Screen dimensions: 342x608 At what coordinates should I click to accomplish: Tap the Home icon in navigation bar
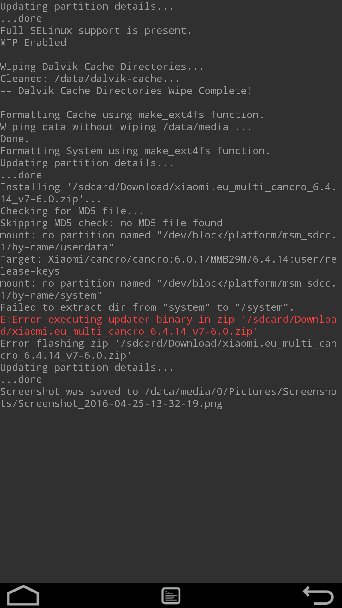click(x=23, y=595)
